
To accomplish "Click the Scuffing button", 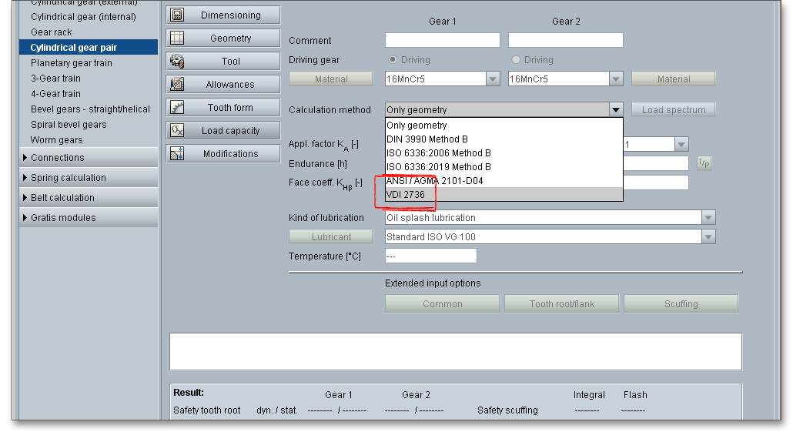I will [x=681, y=304].
